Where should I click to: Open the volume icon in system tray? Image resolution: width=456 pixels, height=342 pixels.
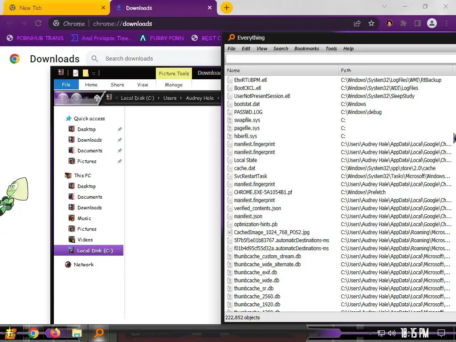[x=392, y=333]
